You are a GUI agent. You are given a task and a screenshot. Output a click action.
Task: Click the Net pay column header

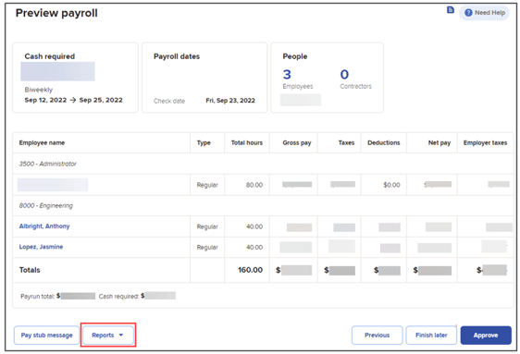coord(440,142)
